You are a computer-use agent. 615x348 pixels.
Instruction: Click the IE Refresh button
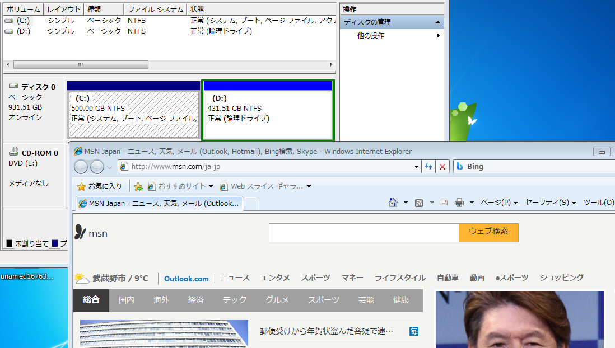428,167
